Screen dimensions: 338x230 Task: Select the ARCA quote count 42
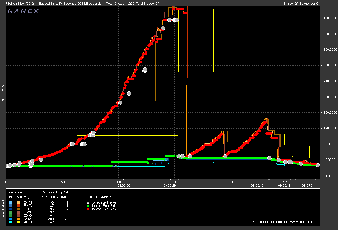click(52, 222)
